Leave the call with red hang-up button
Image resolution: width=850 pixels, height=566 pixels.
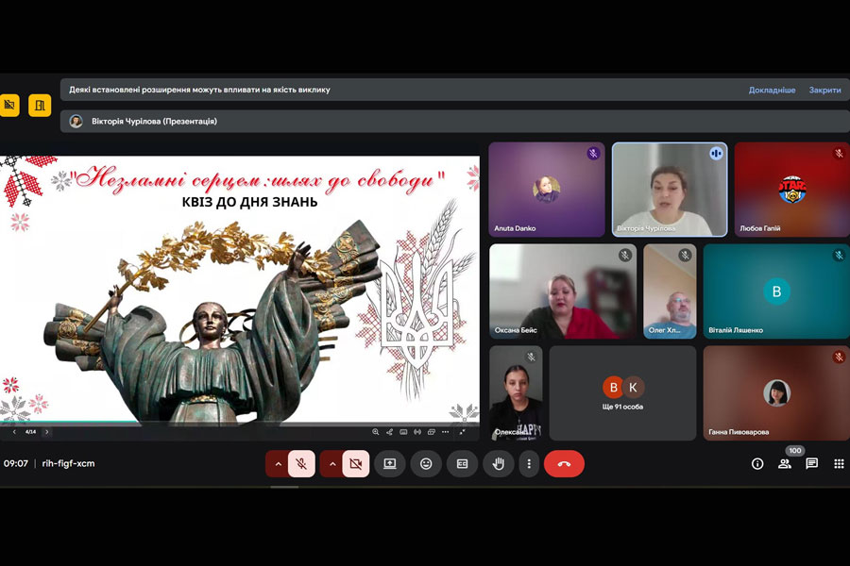(x=564, y=463)
